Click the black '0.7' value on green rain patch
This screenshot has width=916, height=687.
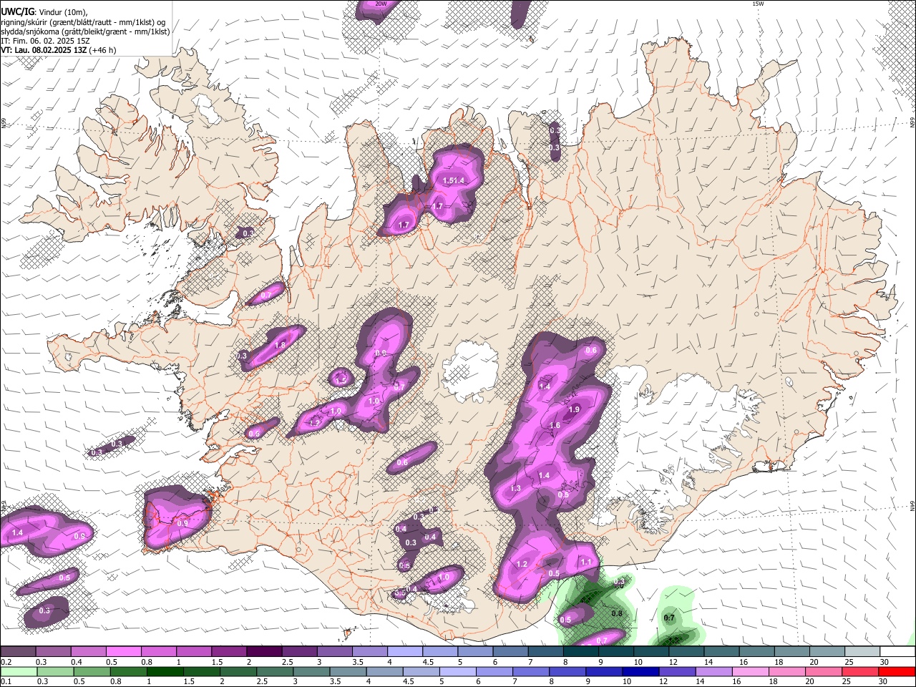[669, 618]
